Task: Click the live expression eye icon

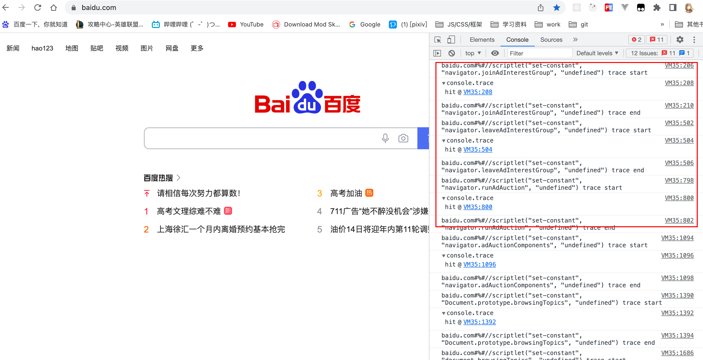Action: coord(495,53)
